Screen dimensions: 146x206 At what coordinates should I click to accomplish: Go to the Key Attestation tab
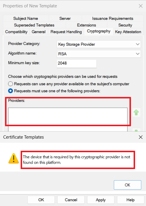(x=128, y=32)
